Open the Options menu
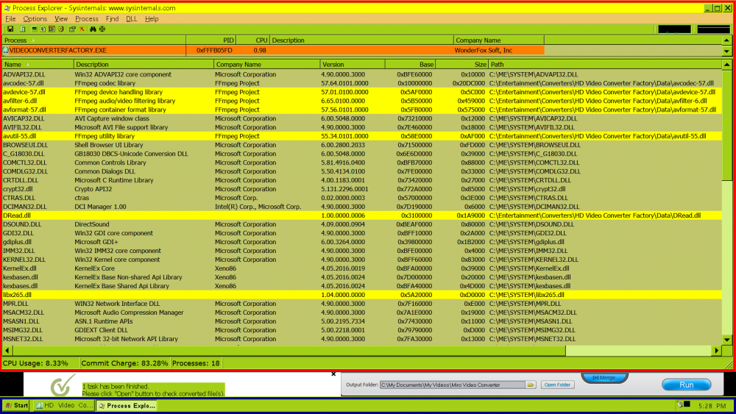736x414 pixels. pyautogui.click(x=35, y=18)
